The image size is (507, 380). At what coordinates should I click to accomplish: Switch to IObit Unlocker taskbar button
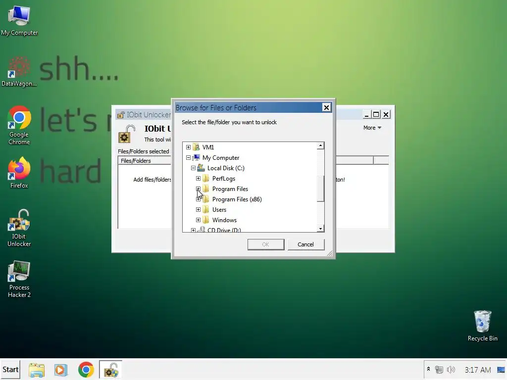110,370
